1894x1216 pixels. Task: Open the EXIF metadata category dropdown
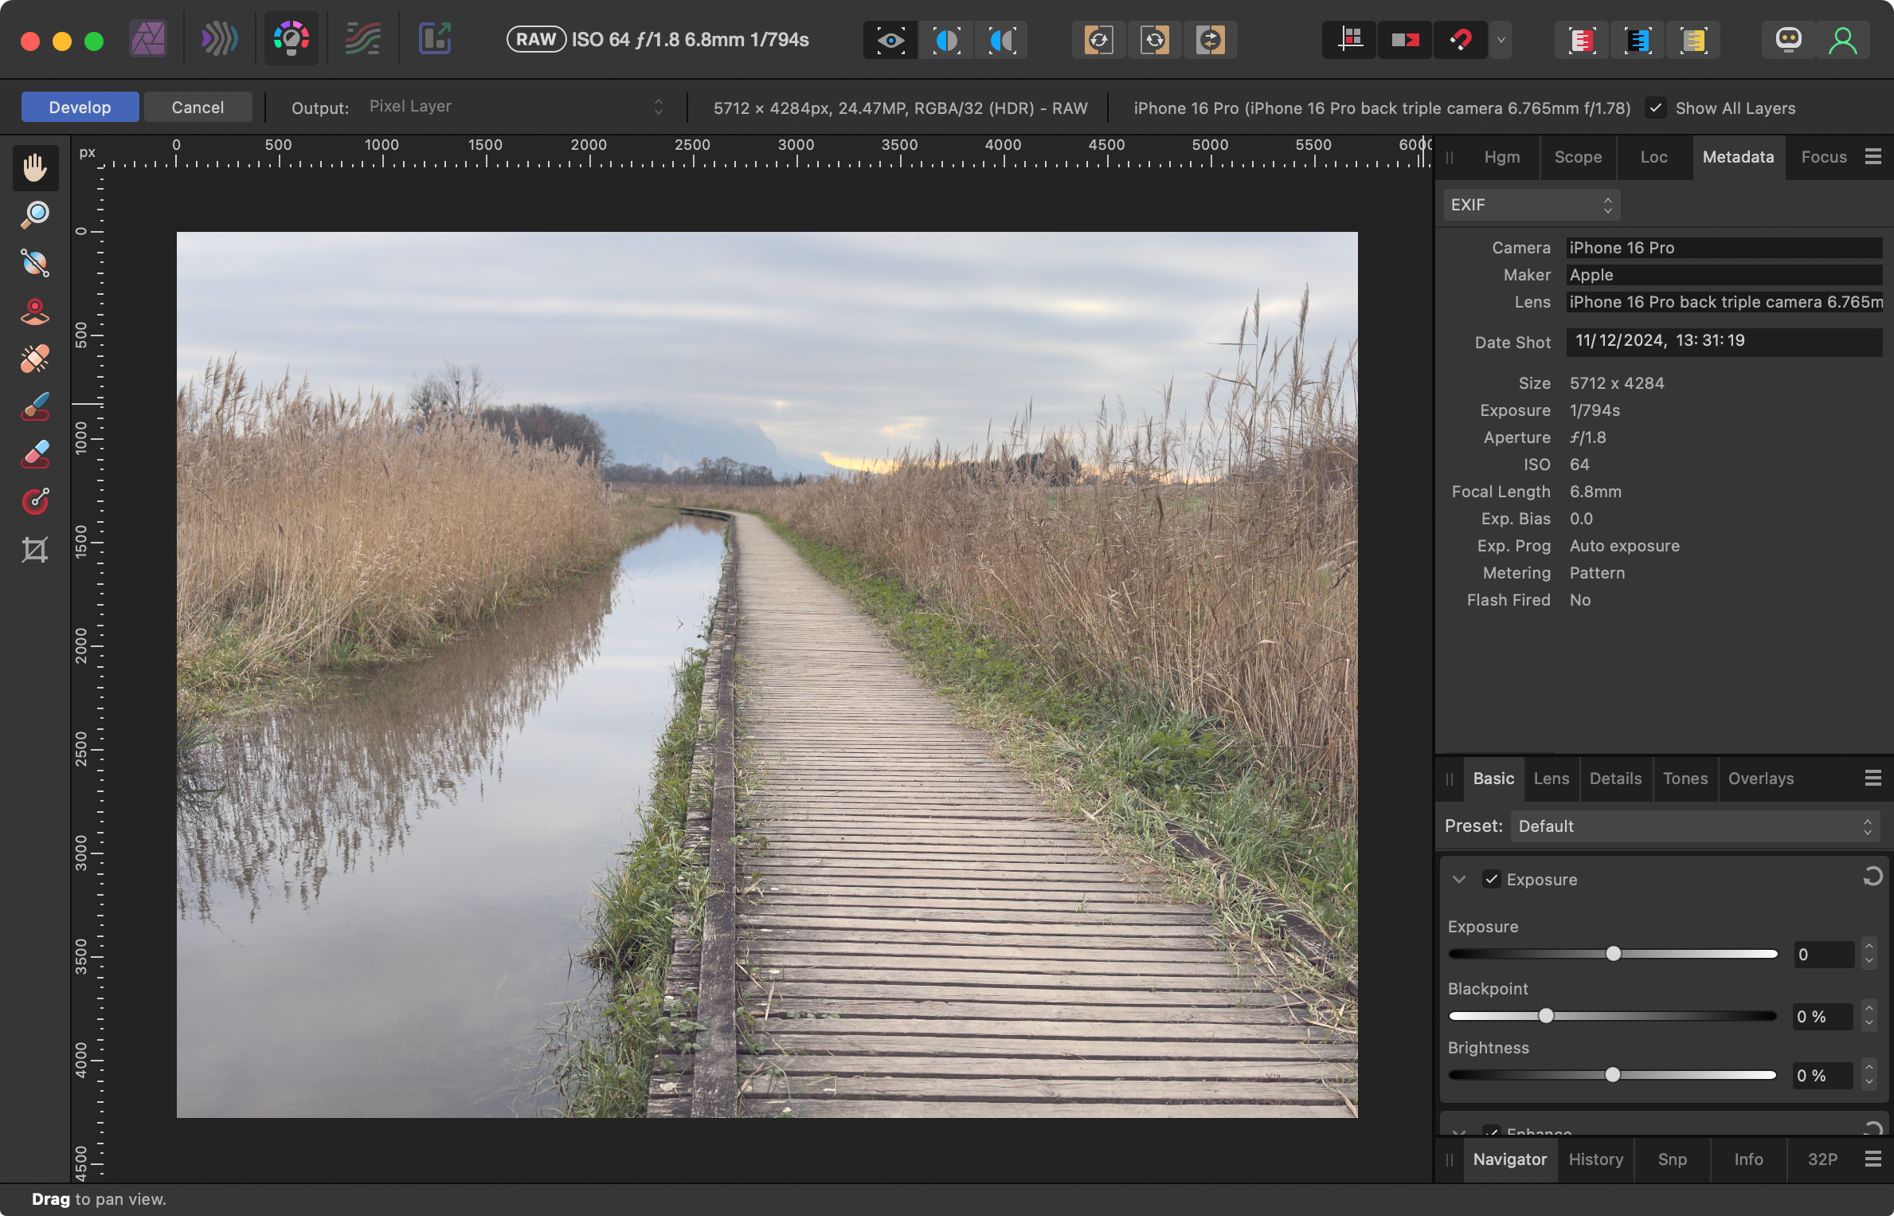click(x=1532, y=205)
